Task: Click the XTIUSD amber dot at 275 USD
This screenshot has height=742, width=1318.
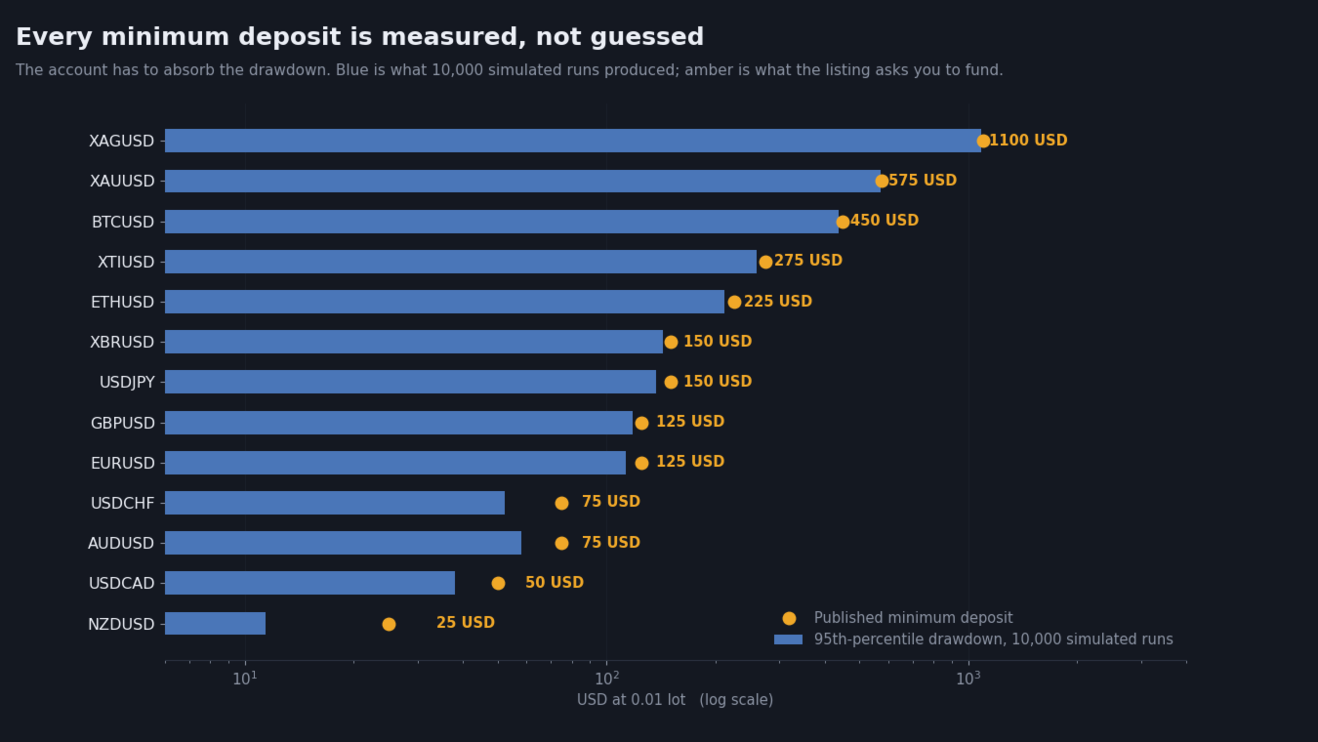Action: click(x=765, y=262)
